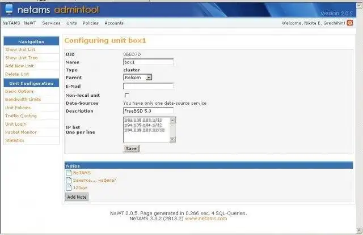The width and height of the screenshot is (363, 235).
Task: Open the NeTAMS menu
Action: 11,23
